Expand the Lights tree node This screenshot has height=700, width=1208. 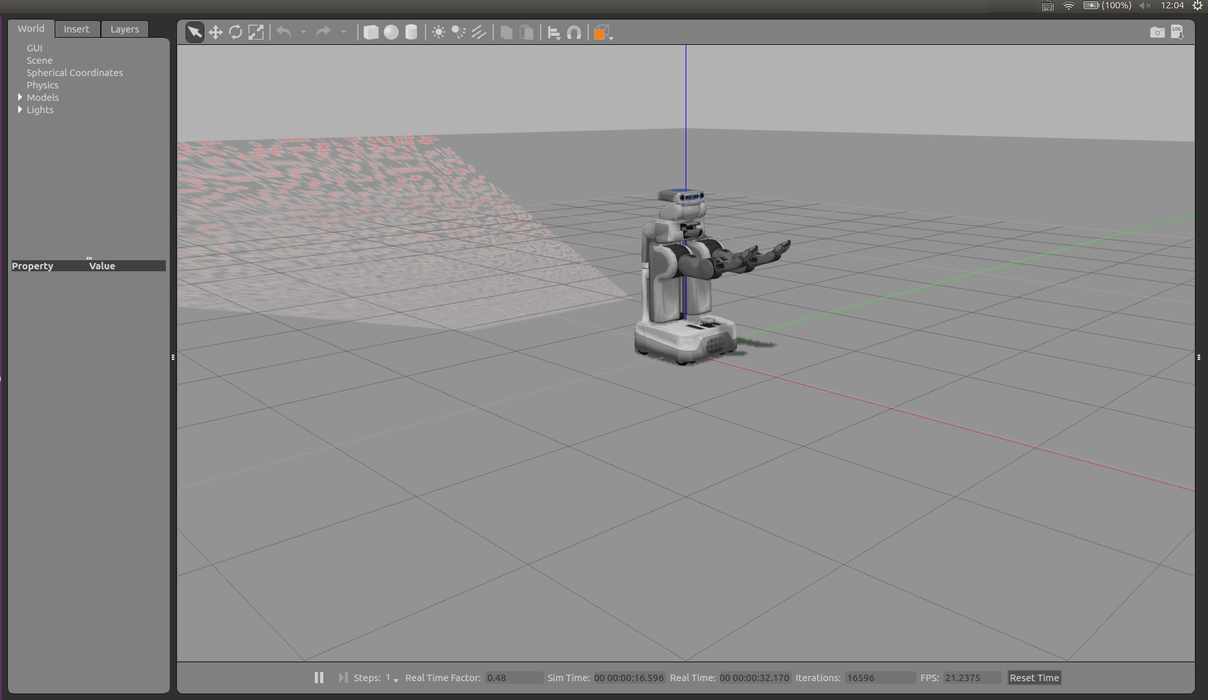point(20,109)
